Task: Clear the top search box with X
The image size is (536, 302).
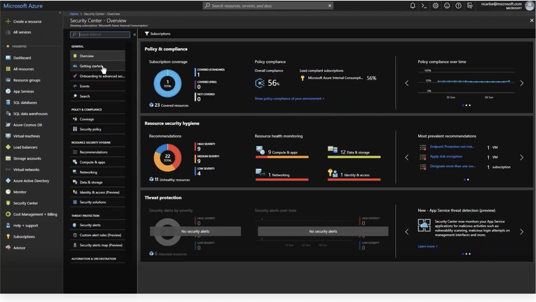Action: click(x=330, y=6)
